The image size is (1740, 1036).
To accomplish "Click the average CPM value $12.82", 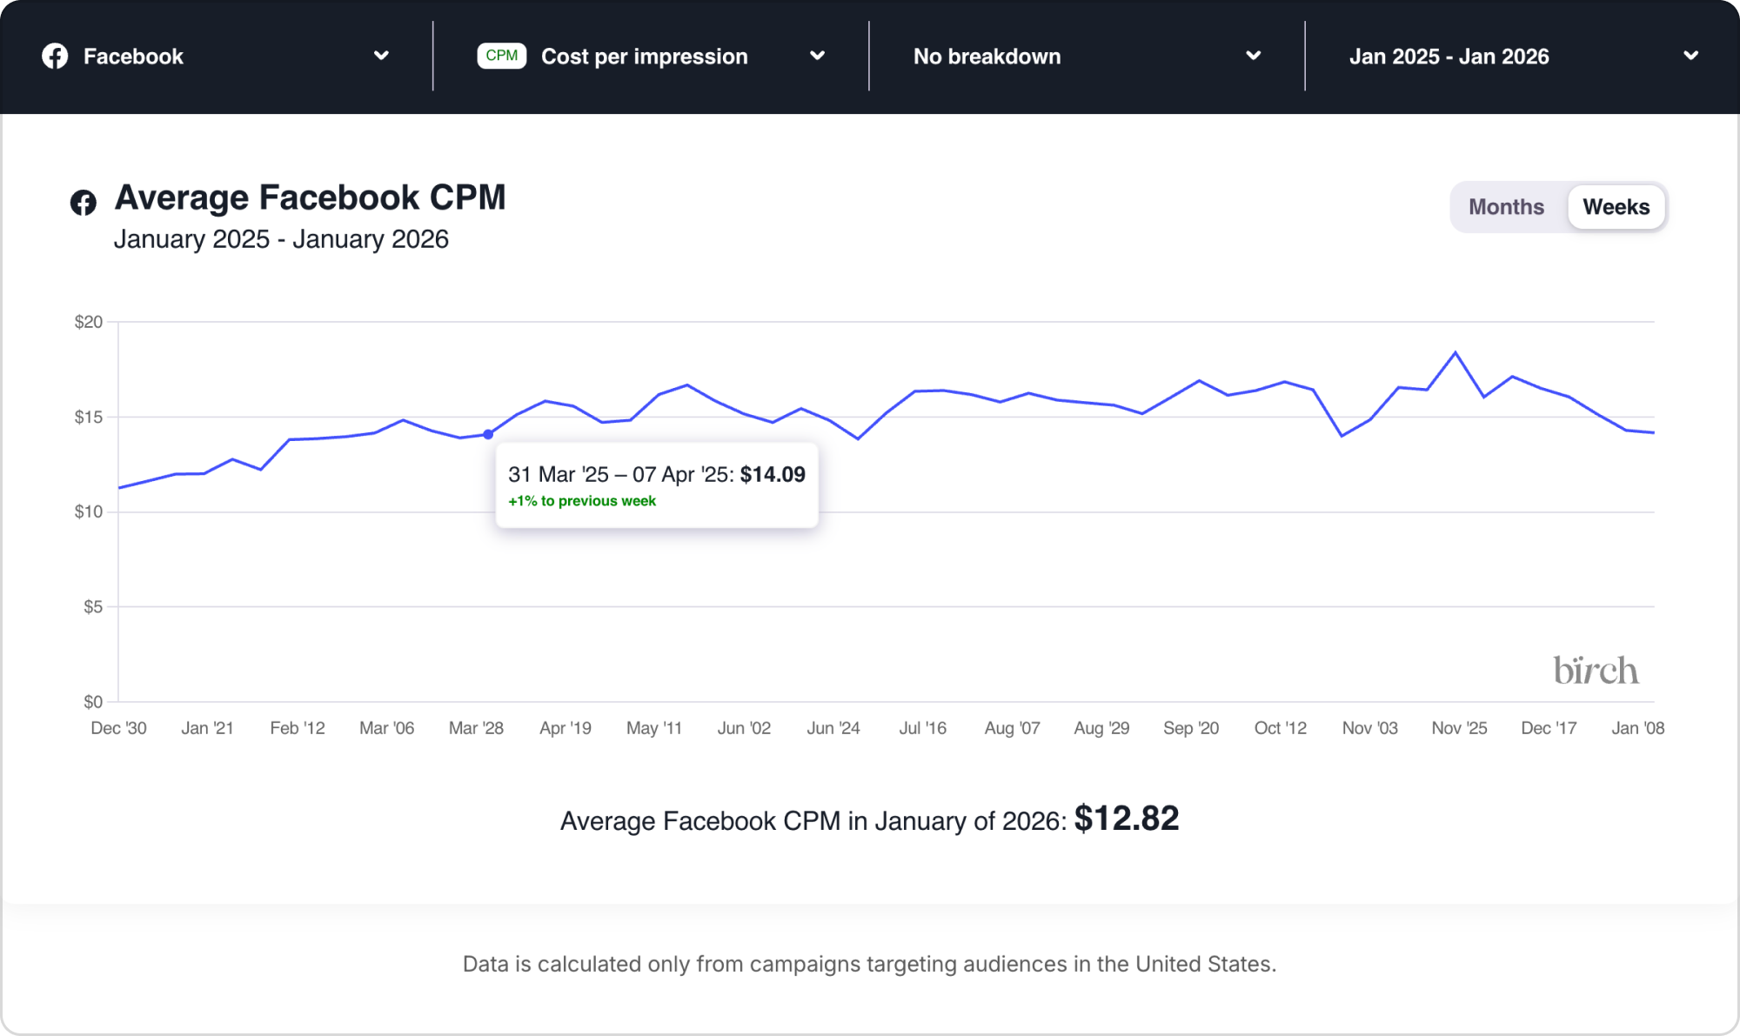I will (1126, 817).
